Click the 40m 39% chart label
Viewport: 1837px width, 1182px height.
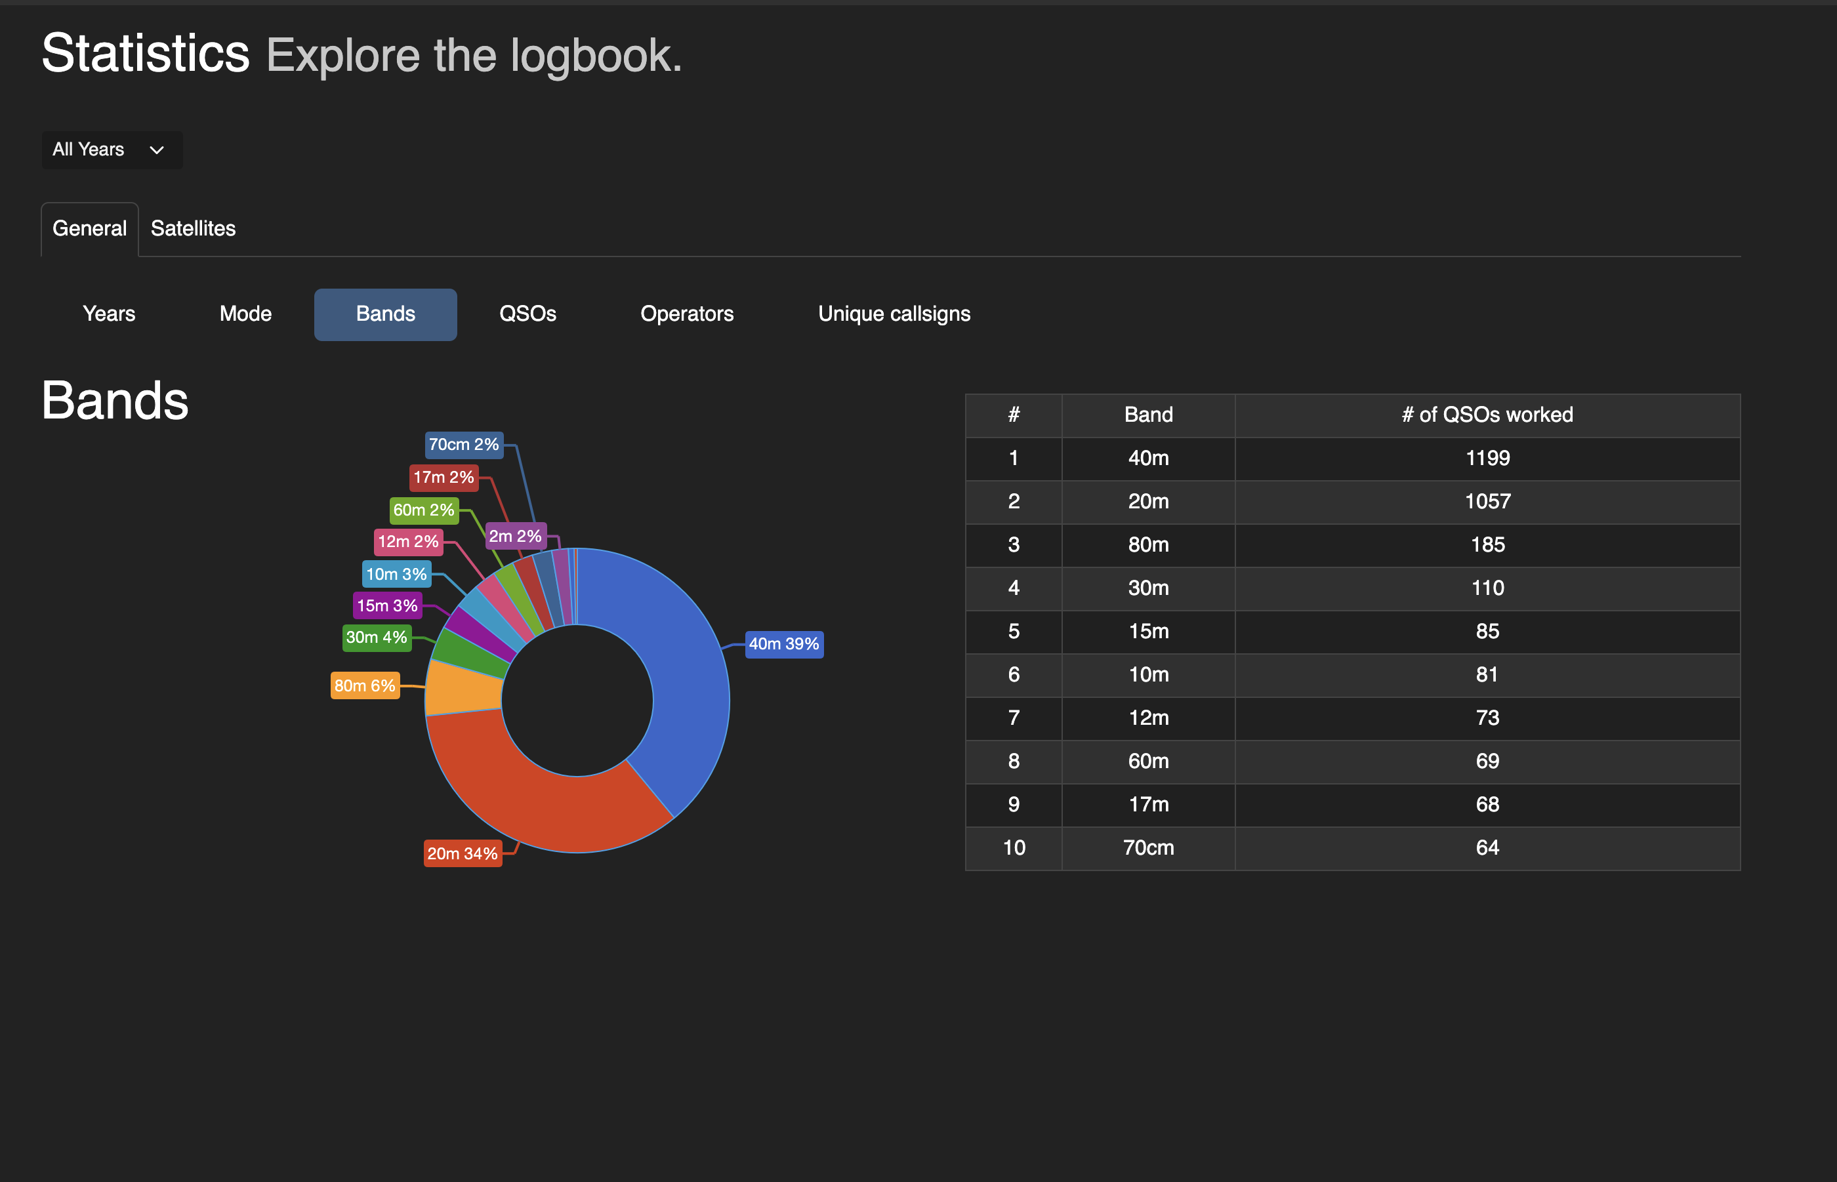point(784,644)
